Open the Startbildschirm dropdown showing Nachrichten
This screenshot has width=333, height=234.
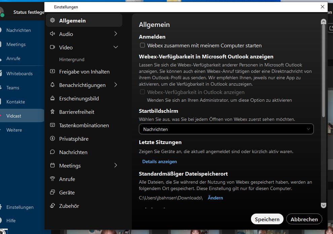pos(226,129)
